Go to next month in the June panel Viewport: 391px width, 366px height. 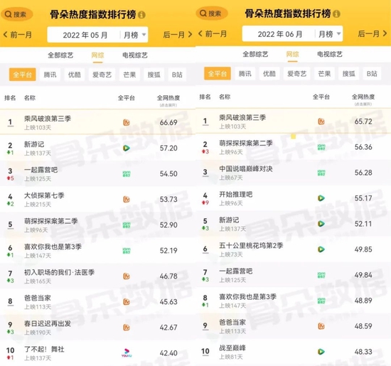373,33
